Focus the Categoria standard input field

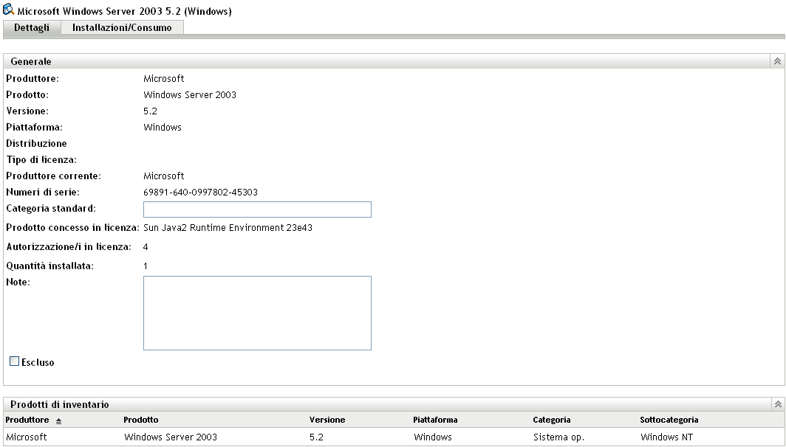257,209
